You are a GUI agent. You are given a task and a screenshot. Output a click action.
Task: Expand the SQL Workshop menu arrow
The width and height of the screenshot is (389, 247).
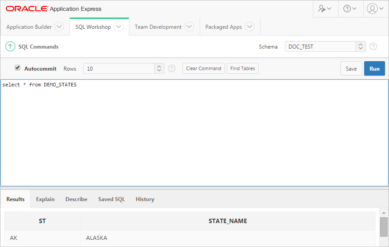click(119, 27)
